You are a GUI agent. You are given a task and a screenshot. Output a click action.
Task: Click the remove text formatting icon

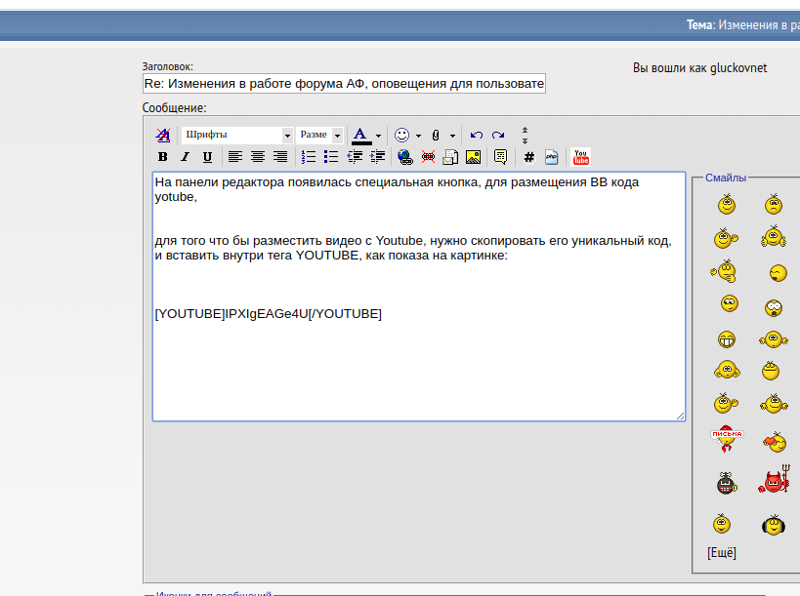point(162,136)
